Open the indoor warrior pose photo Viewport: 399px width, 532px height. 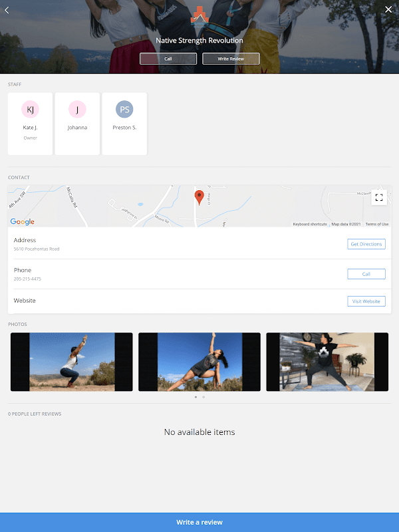(x=327, y=362)
